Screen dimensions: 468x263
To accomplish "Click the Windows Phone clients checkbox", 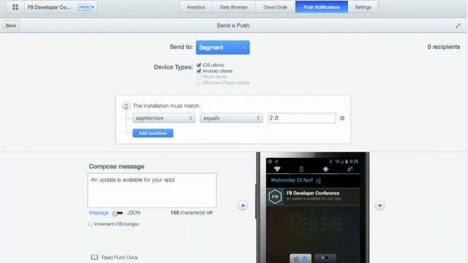I will click(x=199, y=83).
